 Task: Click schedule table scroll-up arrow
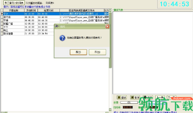(x=110, y=10)
